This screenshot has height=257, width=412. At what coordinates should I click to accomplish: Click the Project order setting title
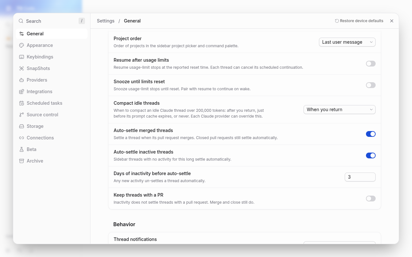coord(127,39)
